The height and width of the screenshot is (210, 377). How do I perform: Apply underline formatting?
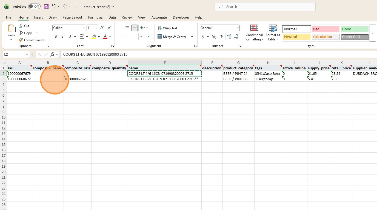tap(70, 37)
